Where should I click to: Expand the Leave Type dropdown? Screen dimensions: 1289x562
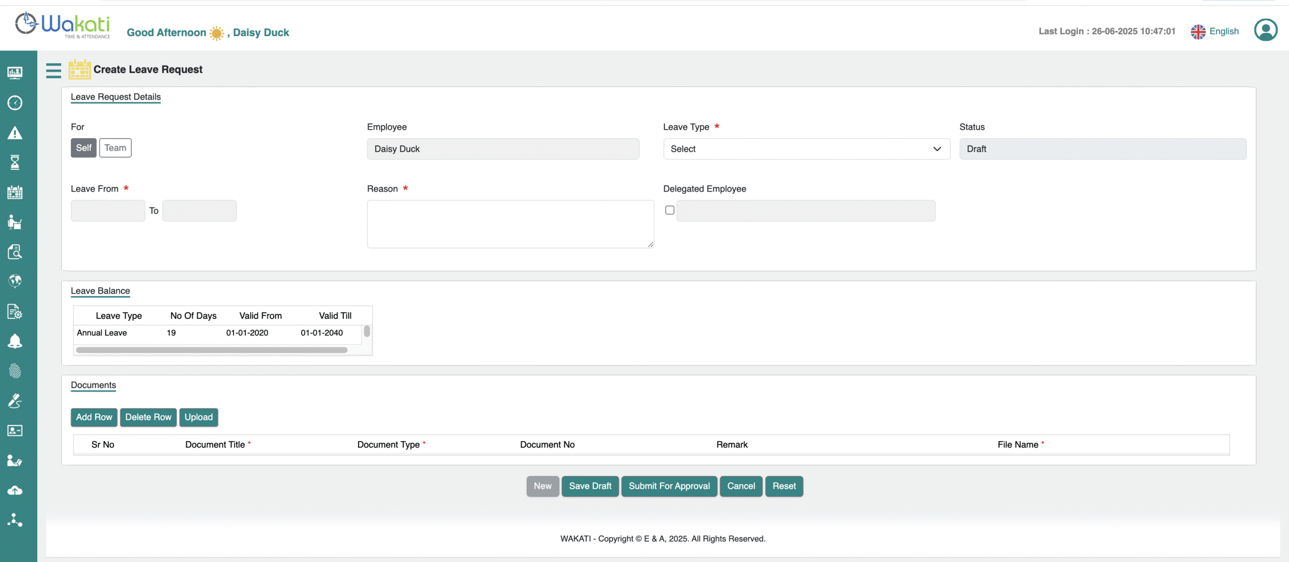pos(806,149)
